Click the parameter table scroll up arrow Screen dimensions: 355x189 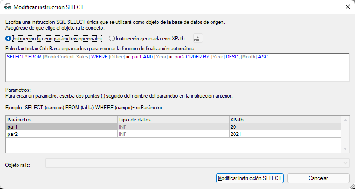coord(346,120)
